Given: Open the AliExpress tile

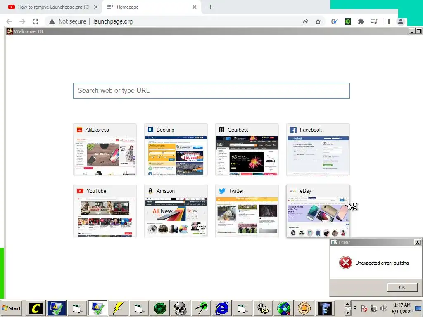Looking at the screenshot, I should 105,150.
